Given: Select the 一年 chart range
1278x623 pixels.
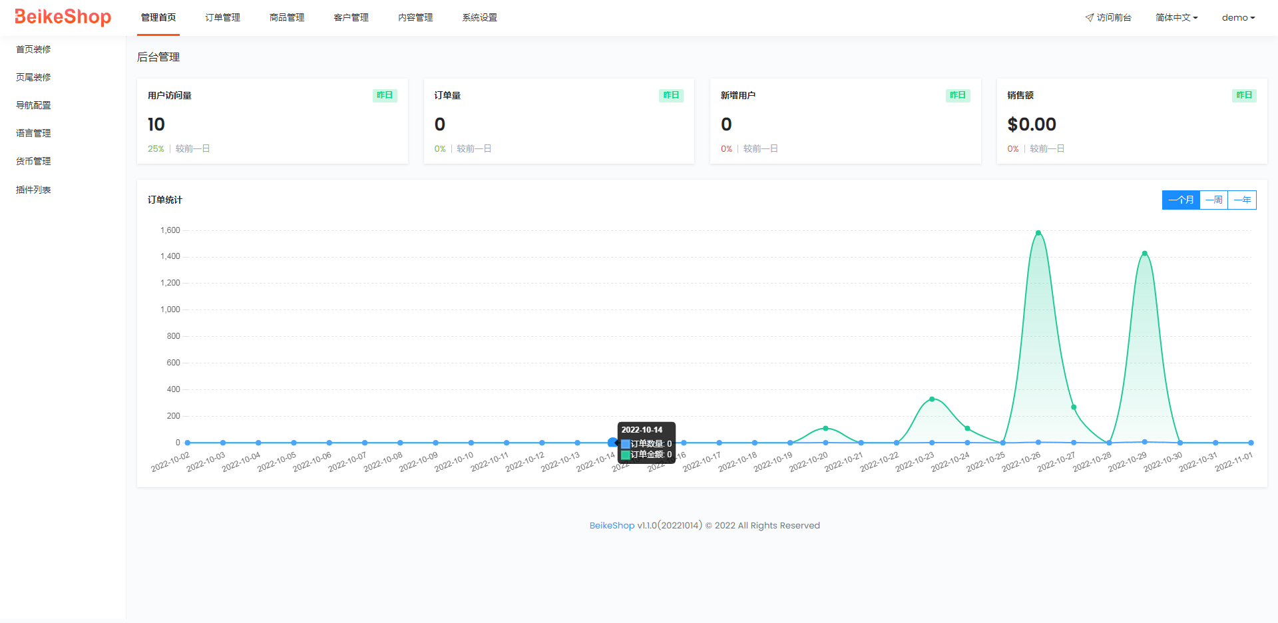Looking at the screenshot, I should pos(1242,200).
